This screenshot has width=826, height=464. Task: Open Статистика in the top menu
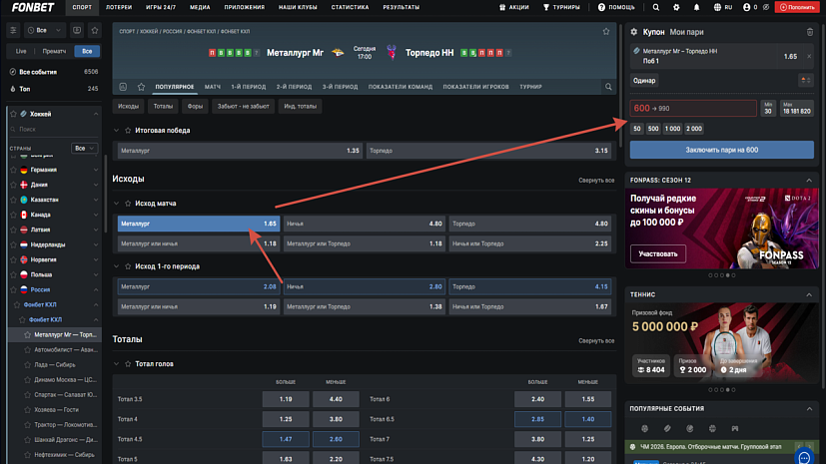349,7
